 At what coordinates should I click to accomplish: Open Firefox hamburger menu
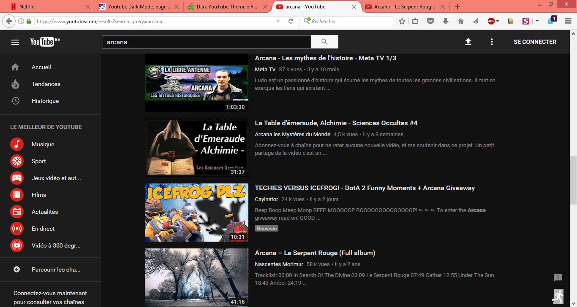tap(568, 21)
